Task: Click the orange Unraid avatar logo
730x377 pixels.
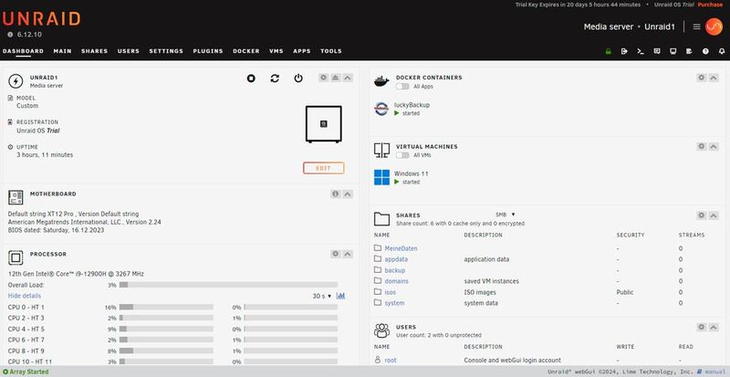Action: tap(714, 26)
